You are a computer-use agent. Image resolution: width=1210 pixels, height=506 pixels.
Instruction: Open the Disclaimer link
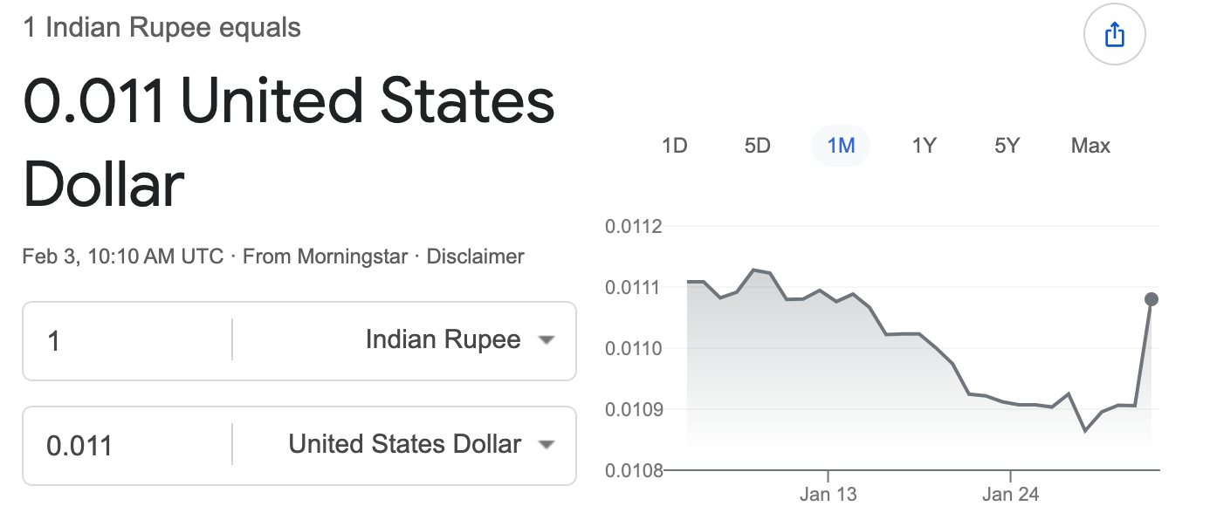click(x=475, y=256)
